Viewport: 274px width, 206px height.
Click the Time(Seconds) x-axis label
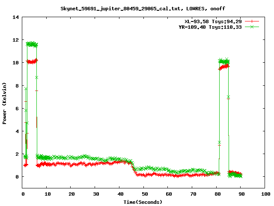[143, 202]
